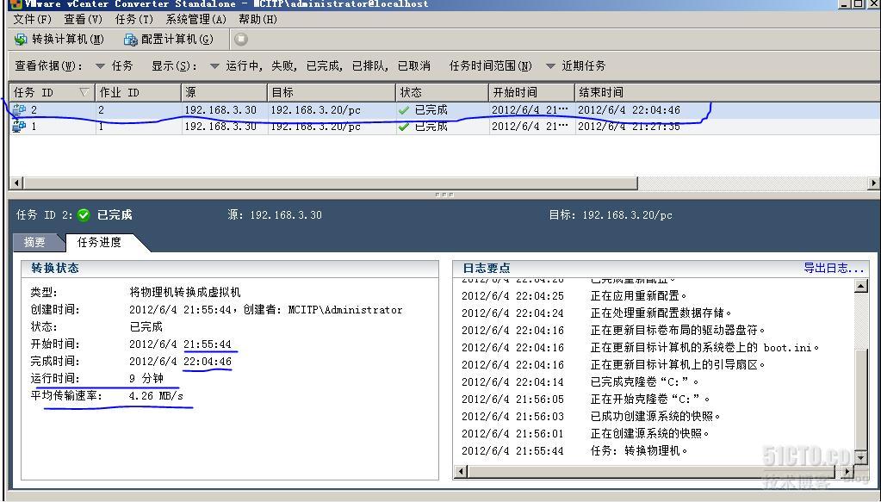The height and width of the screenshot is (502, 881).
Task: Click the 开始时间 column header
Action: 531,92
